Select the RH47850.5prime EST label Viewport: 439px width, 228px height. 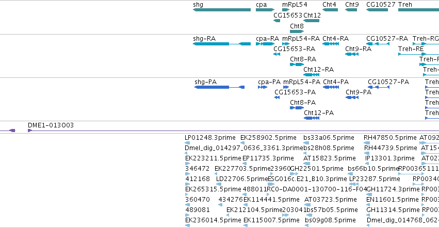390,138
